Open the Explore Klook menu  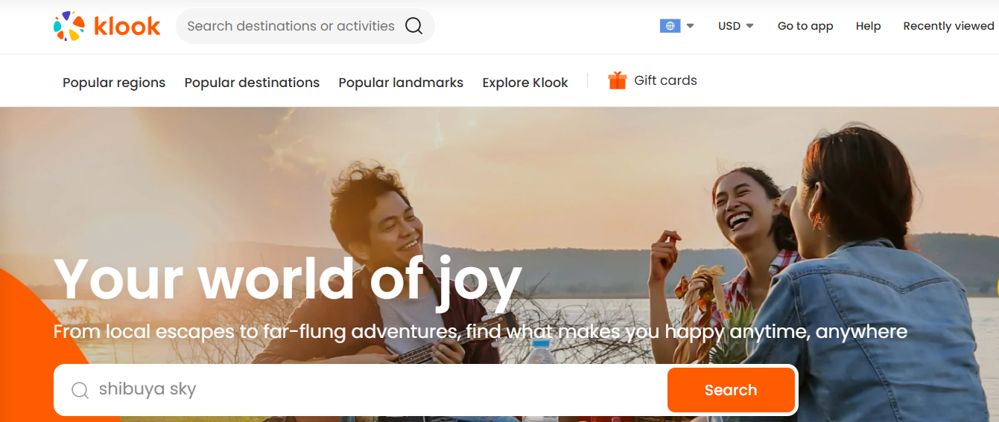point(525,83)
